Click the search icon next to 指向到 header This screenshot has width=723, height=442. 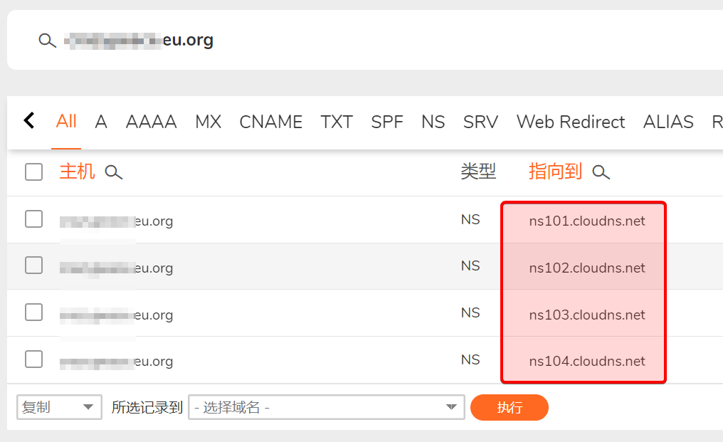click(601, 172)
